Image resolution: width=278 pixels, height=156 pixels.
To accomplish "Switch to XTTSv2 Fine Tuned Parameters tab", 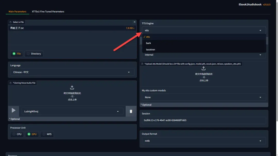I will pyautogui.click(x=48, y=12).
